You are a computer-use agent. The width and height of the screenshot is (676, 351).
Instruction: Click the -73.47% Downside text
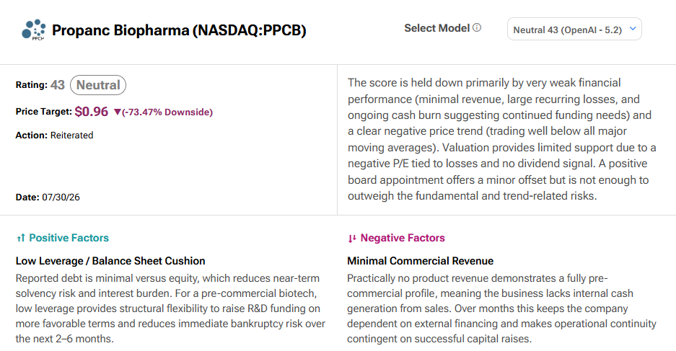[167, 112]
